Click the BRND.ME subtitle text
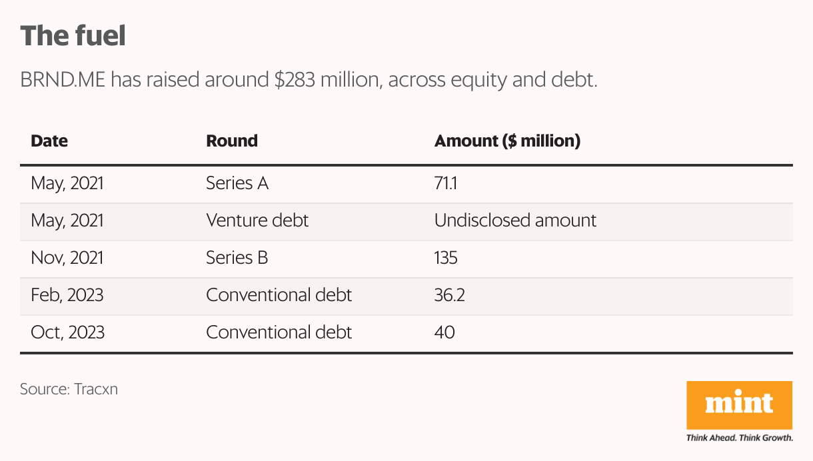Viewport: 813px width, 461px height. (x=309, y=81)
